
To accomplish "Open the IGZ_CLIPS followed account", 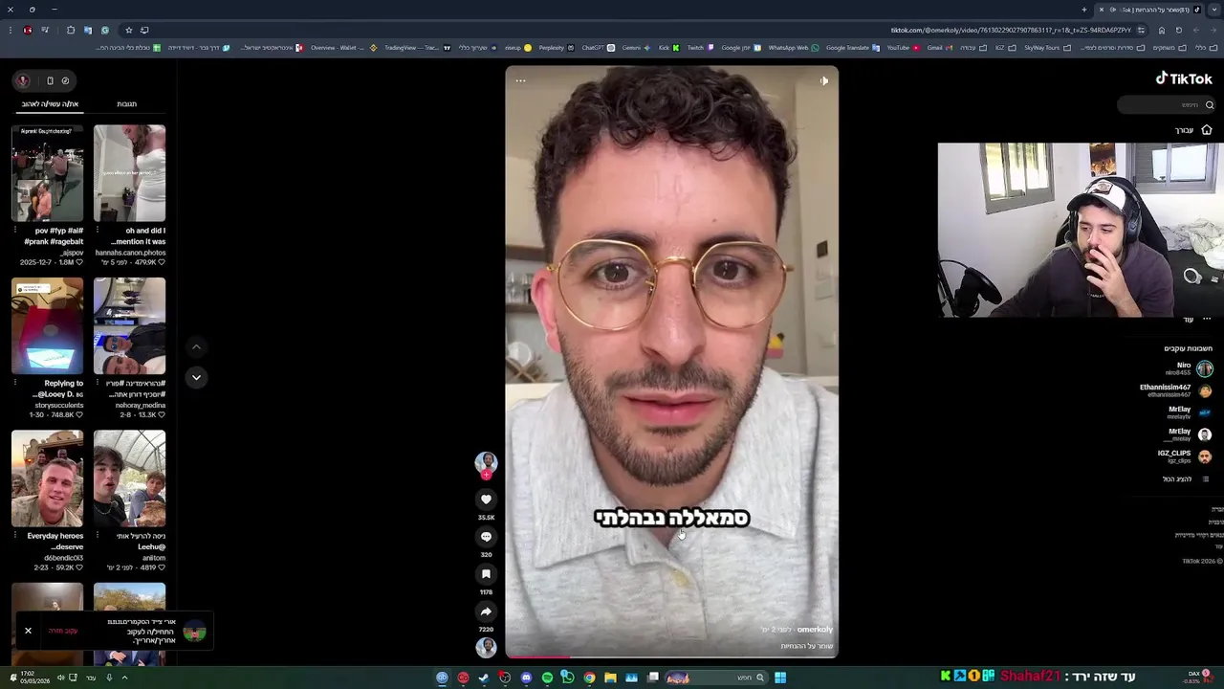I will (x=1184, y=456).
